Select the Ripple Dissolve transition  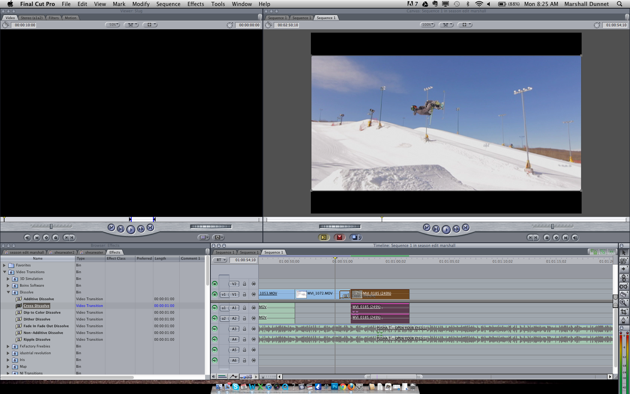tap(37, 340)
